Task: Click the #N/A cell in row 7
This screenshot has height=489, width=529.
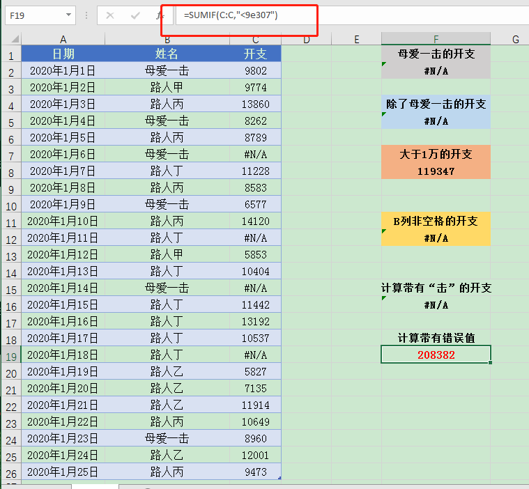Action: (x=255, y=154)
